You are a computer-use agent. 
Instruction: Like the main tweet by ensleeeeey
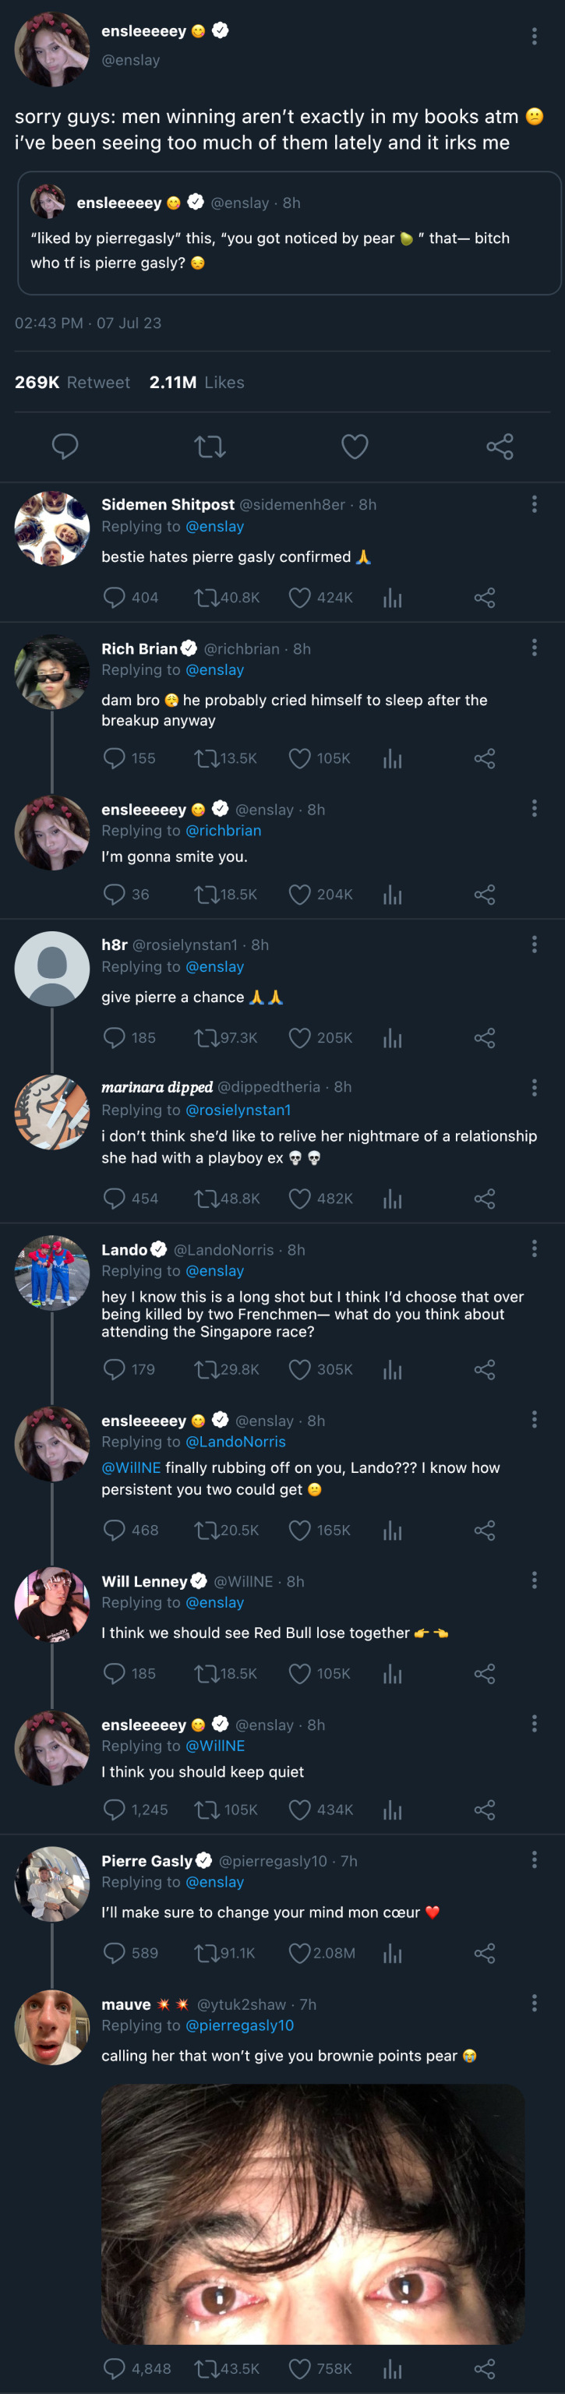[x=354, y=446]
